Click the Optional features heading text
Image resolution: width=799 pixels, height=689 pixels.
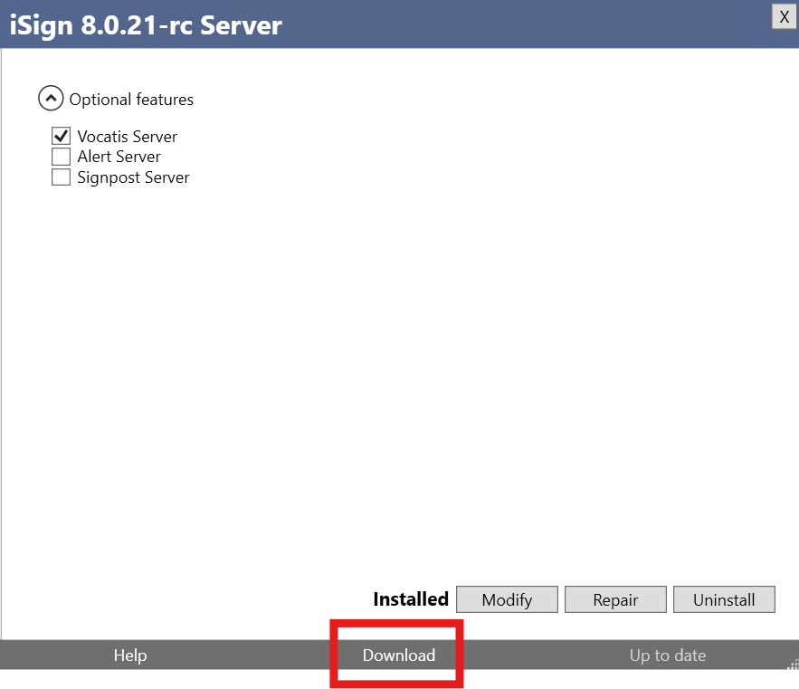point(131,99)
